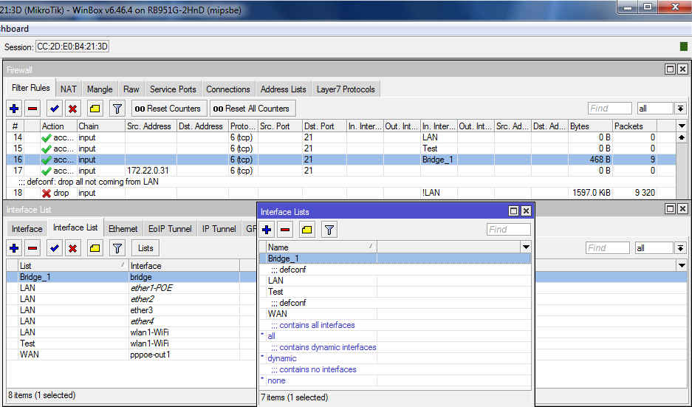Sort firewall rules by Bytes column
Viewport: 692px width, 407px height.
pos(591,126)
